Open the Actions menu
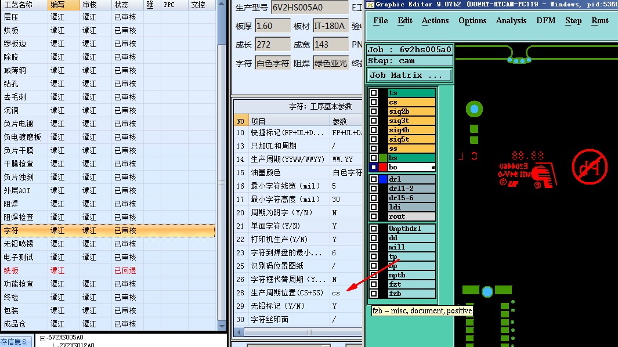Image resolution: width=618 pixels, height=347 pixels. click(x=435, y=20)
